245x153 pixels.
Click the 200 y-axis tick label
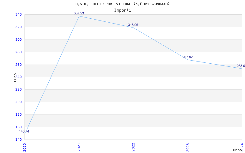tap(18, 102)
